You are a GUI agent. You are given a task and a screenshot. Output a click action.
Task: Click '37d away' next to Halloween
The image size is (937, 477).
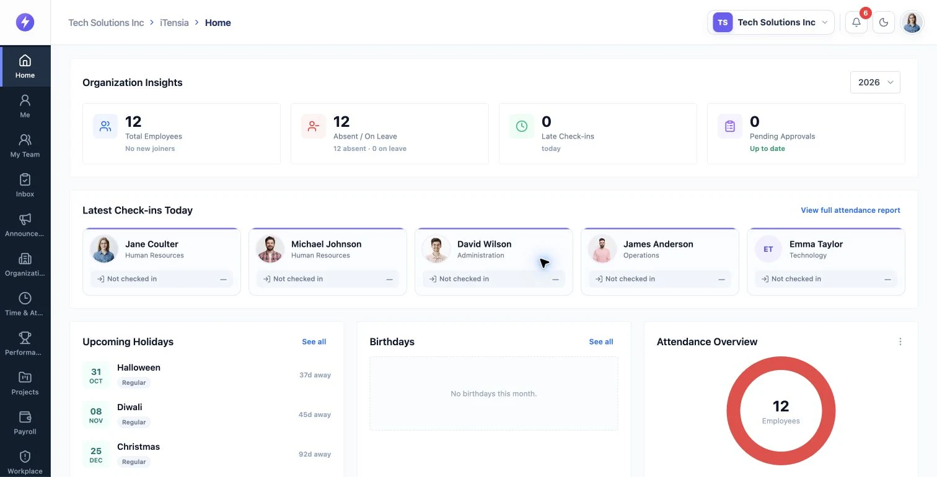pos(315,375)
